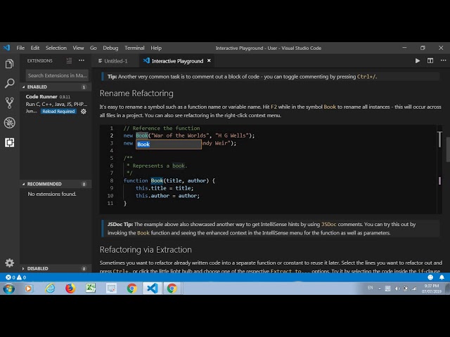Click the feedback smiley in status bar
The width and height of the screenshot is (450, 337).
[x=430, y=277]
